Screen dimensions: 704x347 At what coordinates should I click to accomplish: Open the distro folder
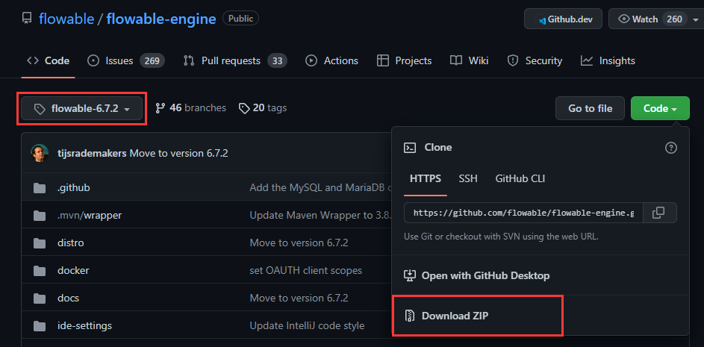click(x=70, y=243)
